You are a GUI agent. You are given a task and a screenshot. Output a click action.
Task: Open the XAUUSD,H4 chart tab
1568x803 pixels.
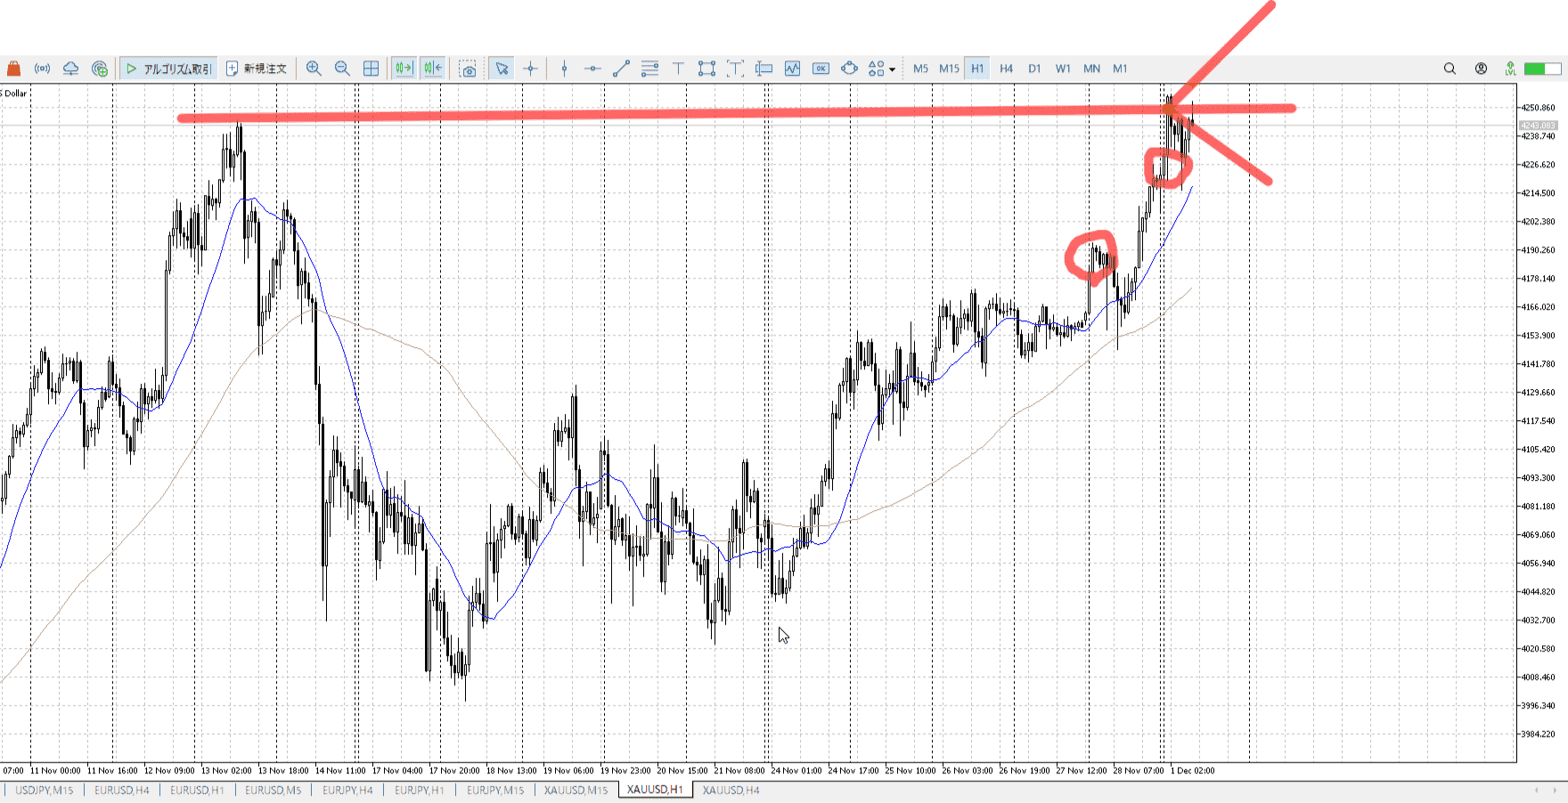click(731, 790)
